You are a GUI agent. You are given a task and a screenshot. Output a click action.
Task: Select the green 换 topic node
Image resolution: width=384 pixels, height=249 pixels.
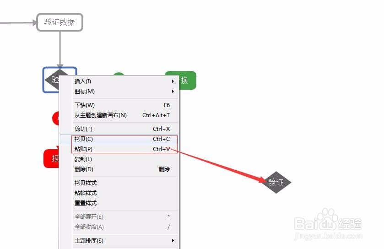(x=188, y=80)
